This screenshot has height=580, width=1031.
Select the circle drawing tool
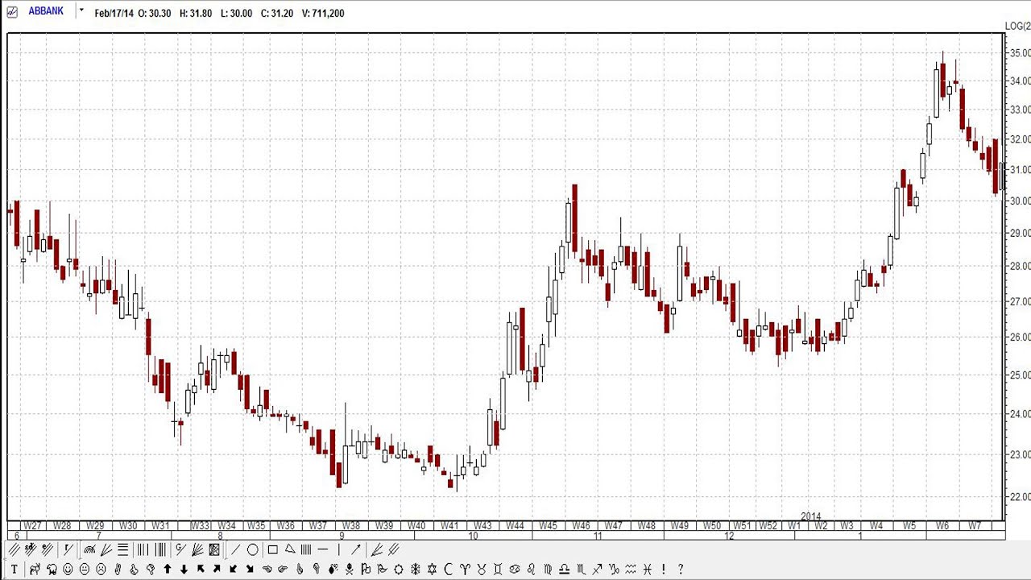253,549
